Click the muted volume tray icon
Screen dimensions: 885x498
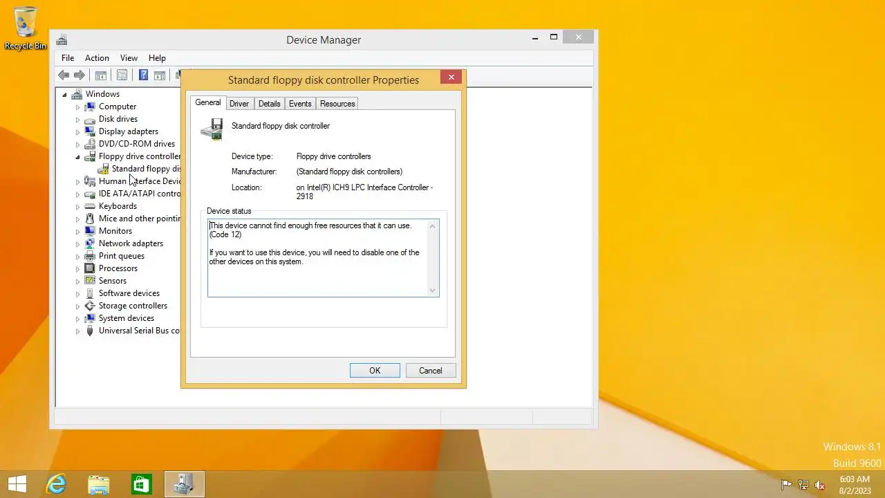(820, 485)
